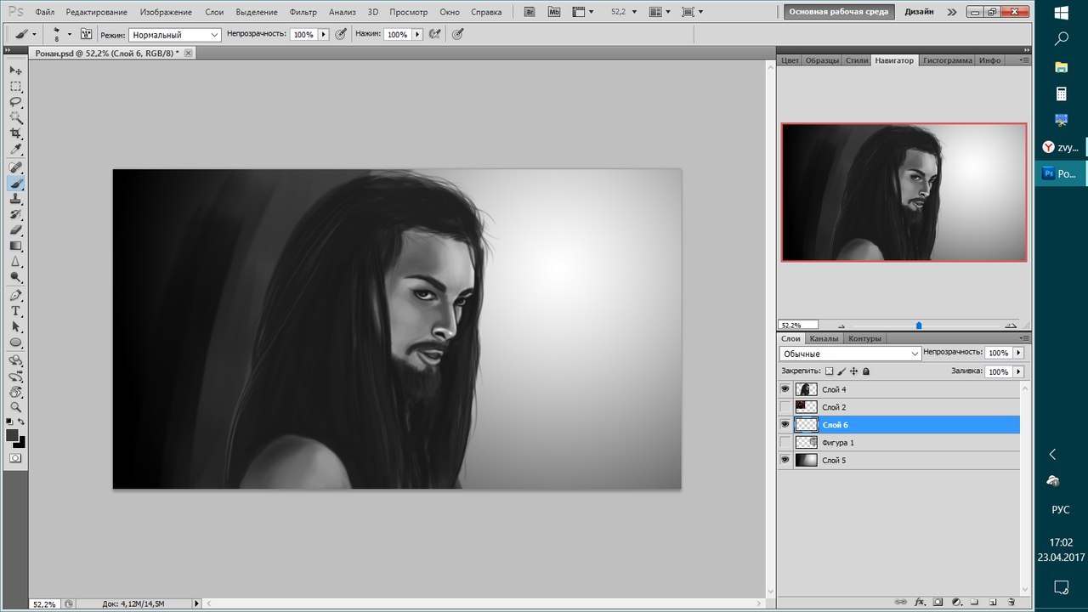Click the delete layer trash icon
1088x612 pixels.
click(1011, 602)
